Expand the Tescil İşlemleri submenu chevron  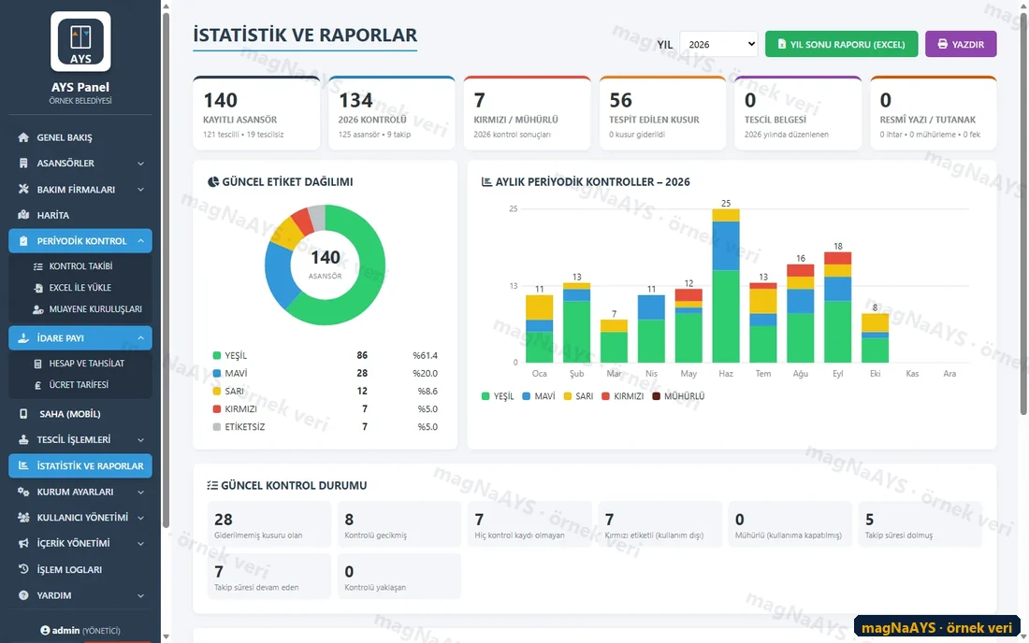[140, 440]
